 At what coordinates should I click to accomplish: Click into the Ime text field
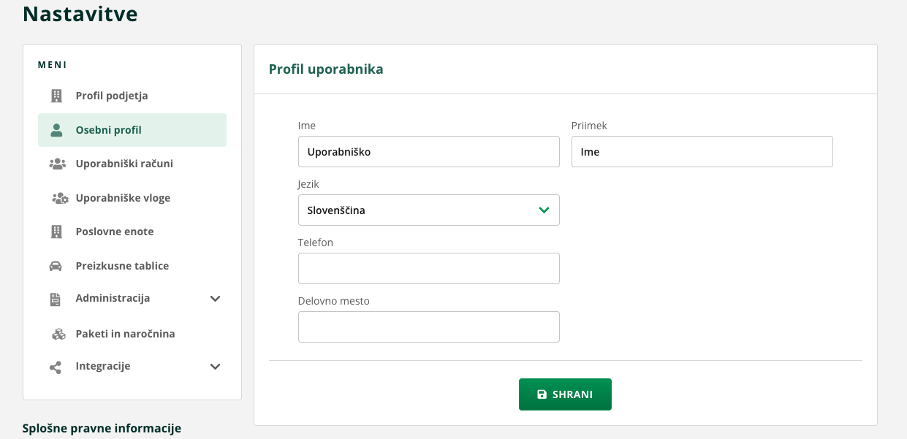(428, 152)
